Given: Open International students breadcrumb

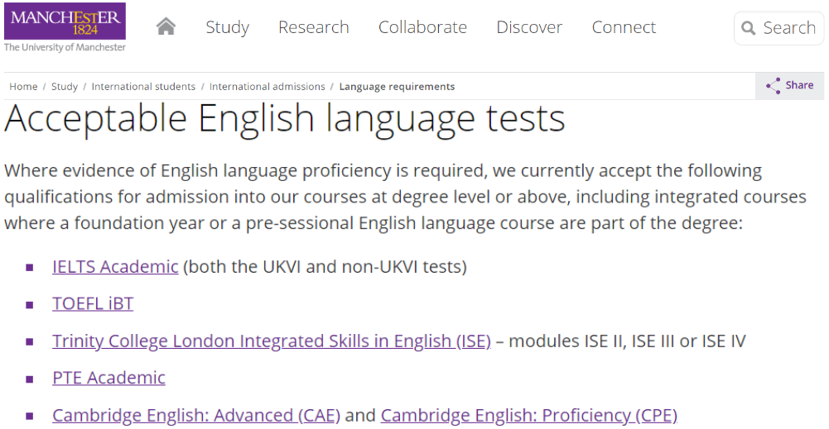Looking at the screenshot, I should point(143,87).
